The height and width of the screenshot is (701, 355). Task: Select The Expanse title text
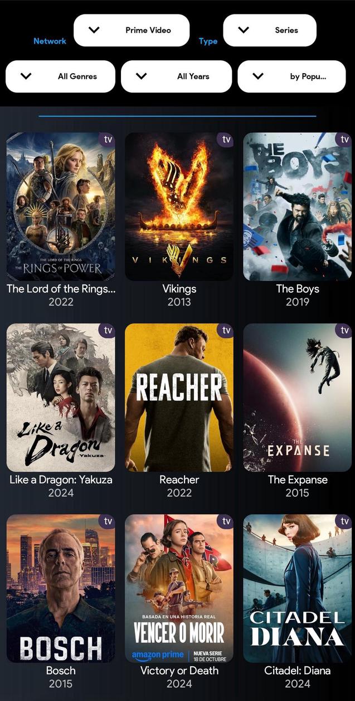pos(298,480)
